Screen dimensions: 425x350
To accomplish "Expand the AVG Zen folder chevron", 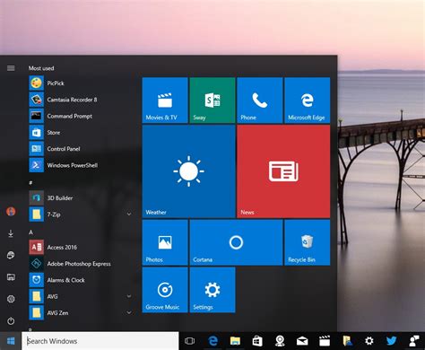I will click(129, 312).
